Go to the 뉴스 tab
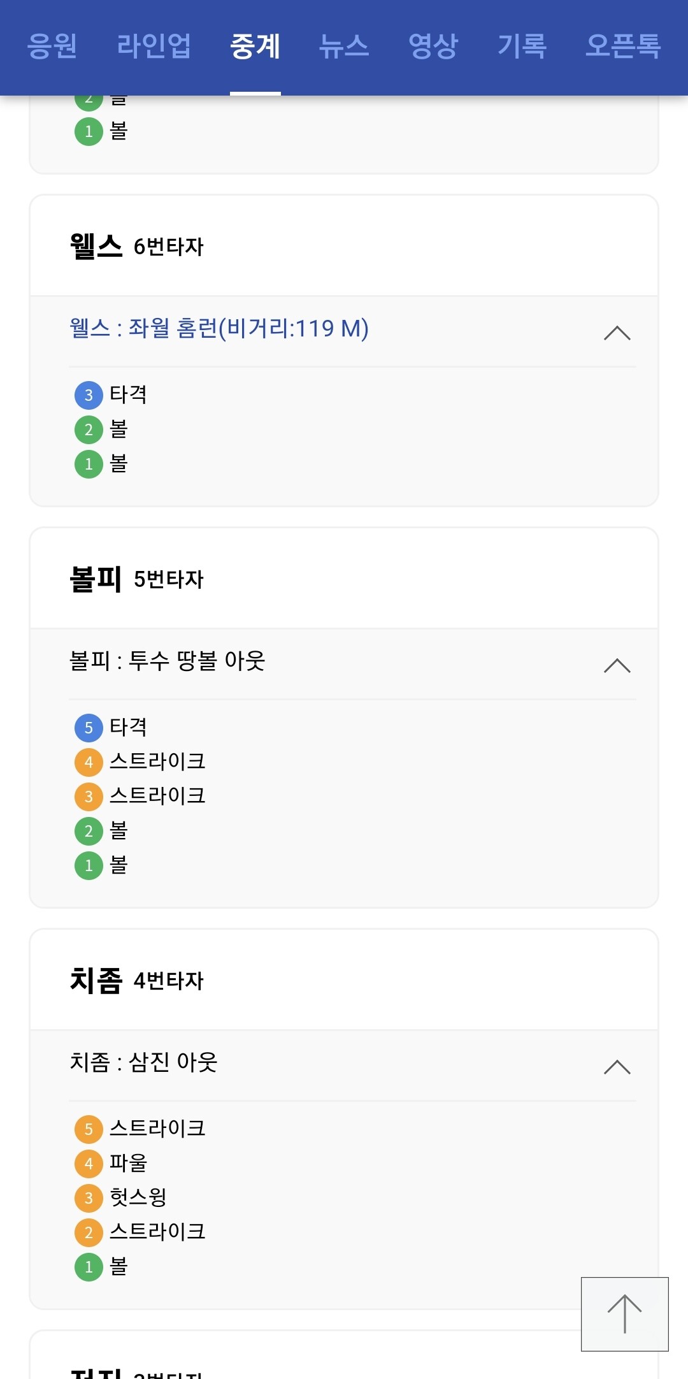 pyautogui.click(x=344, y=46)
